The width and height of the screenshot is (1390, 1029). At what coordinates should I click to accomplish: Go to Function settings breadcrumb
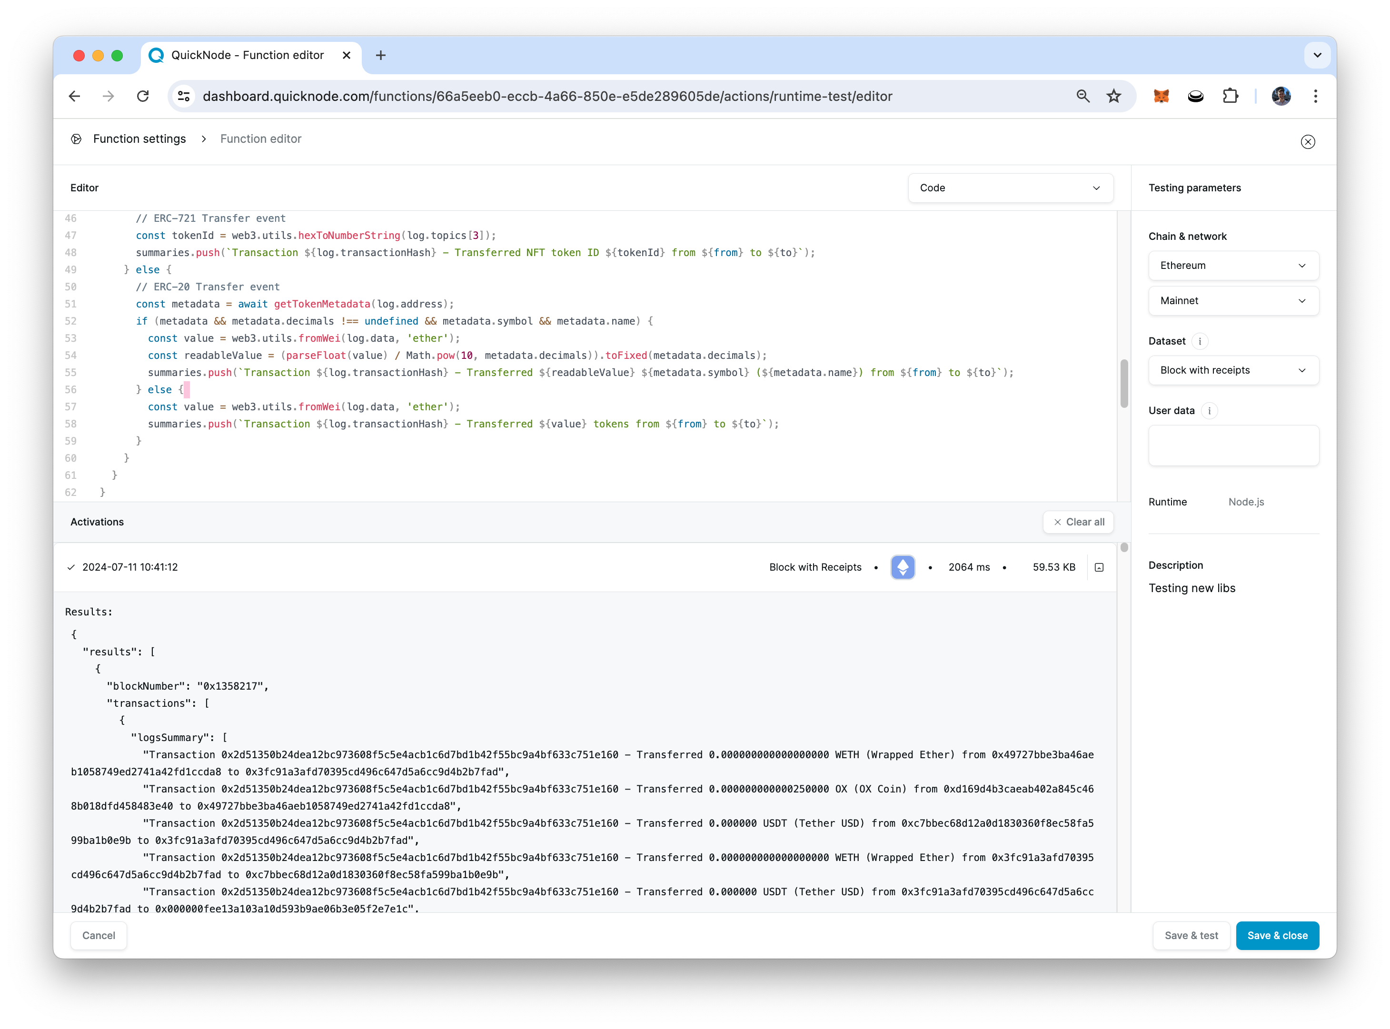(139, 139)
